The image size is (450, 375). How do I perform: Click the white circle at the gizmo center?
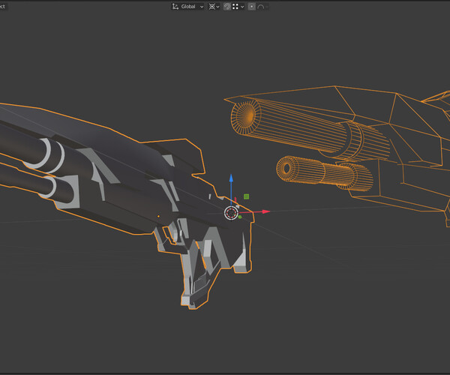[x=231, y=213]
